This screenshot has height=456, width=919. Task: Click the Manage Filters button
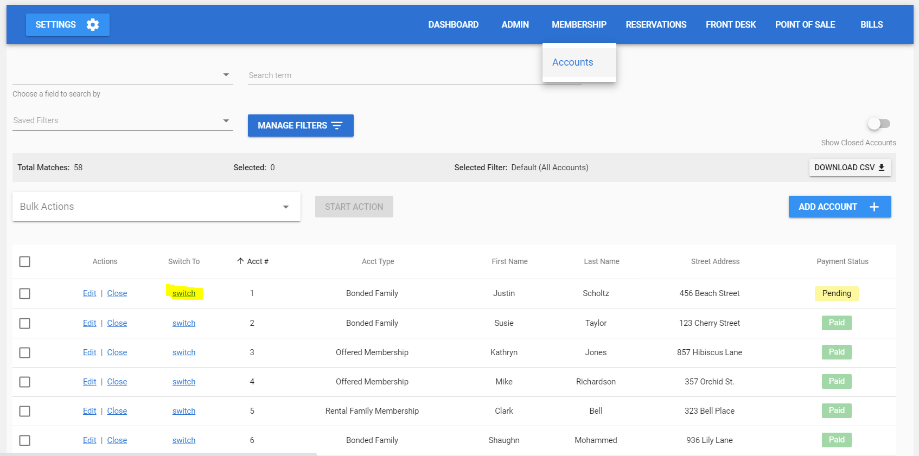tap(301, 125)
